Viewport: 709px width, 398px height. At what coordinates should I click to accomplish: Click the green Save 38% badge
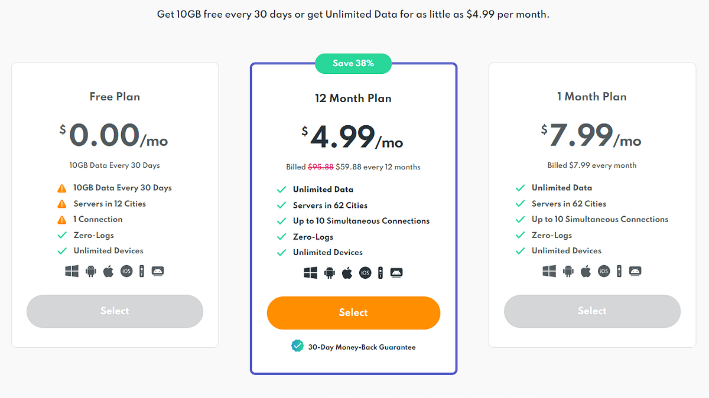pyautogui.click(x=353, y=63)
